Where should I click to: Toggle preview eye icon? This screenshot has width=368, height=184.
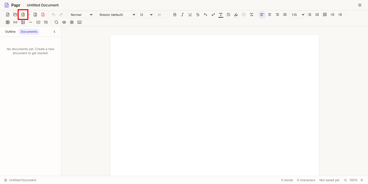click(x=64, y=22)
